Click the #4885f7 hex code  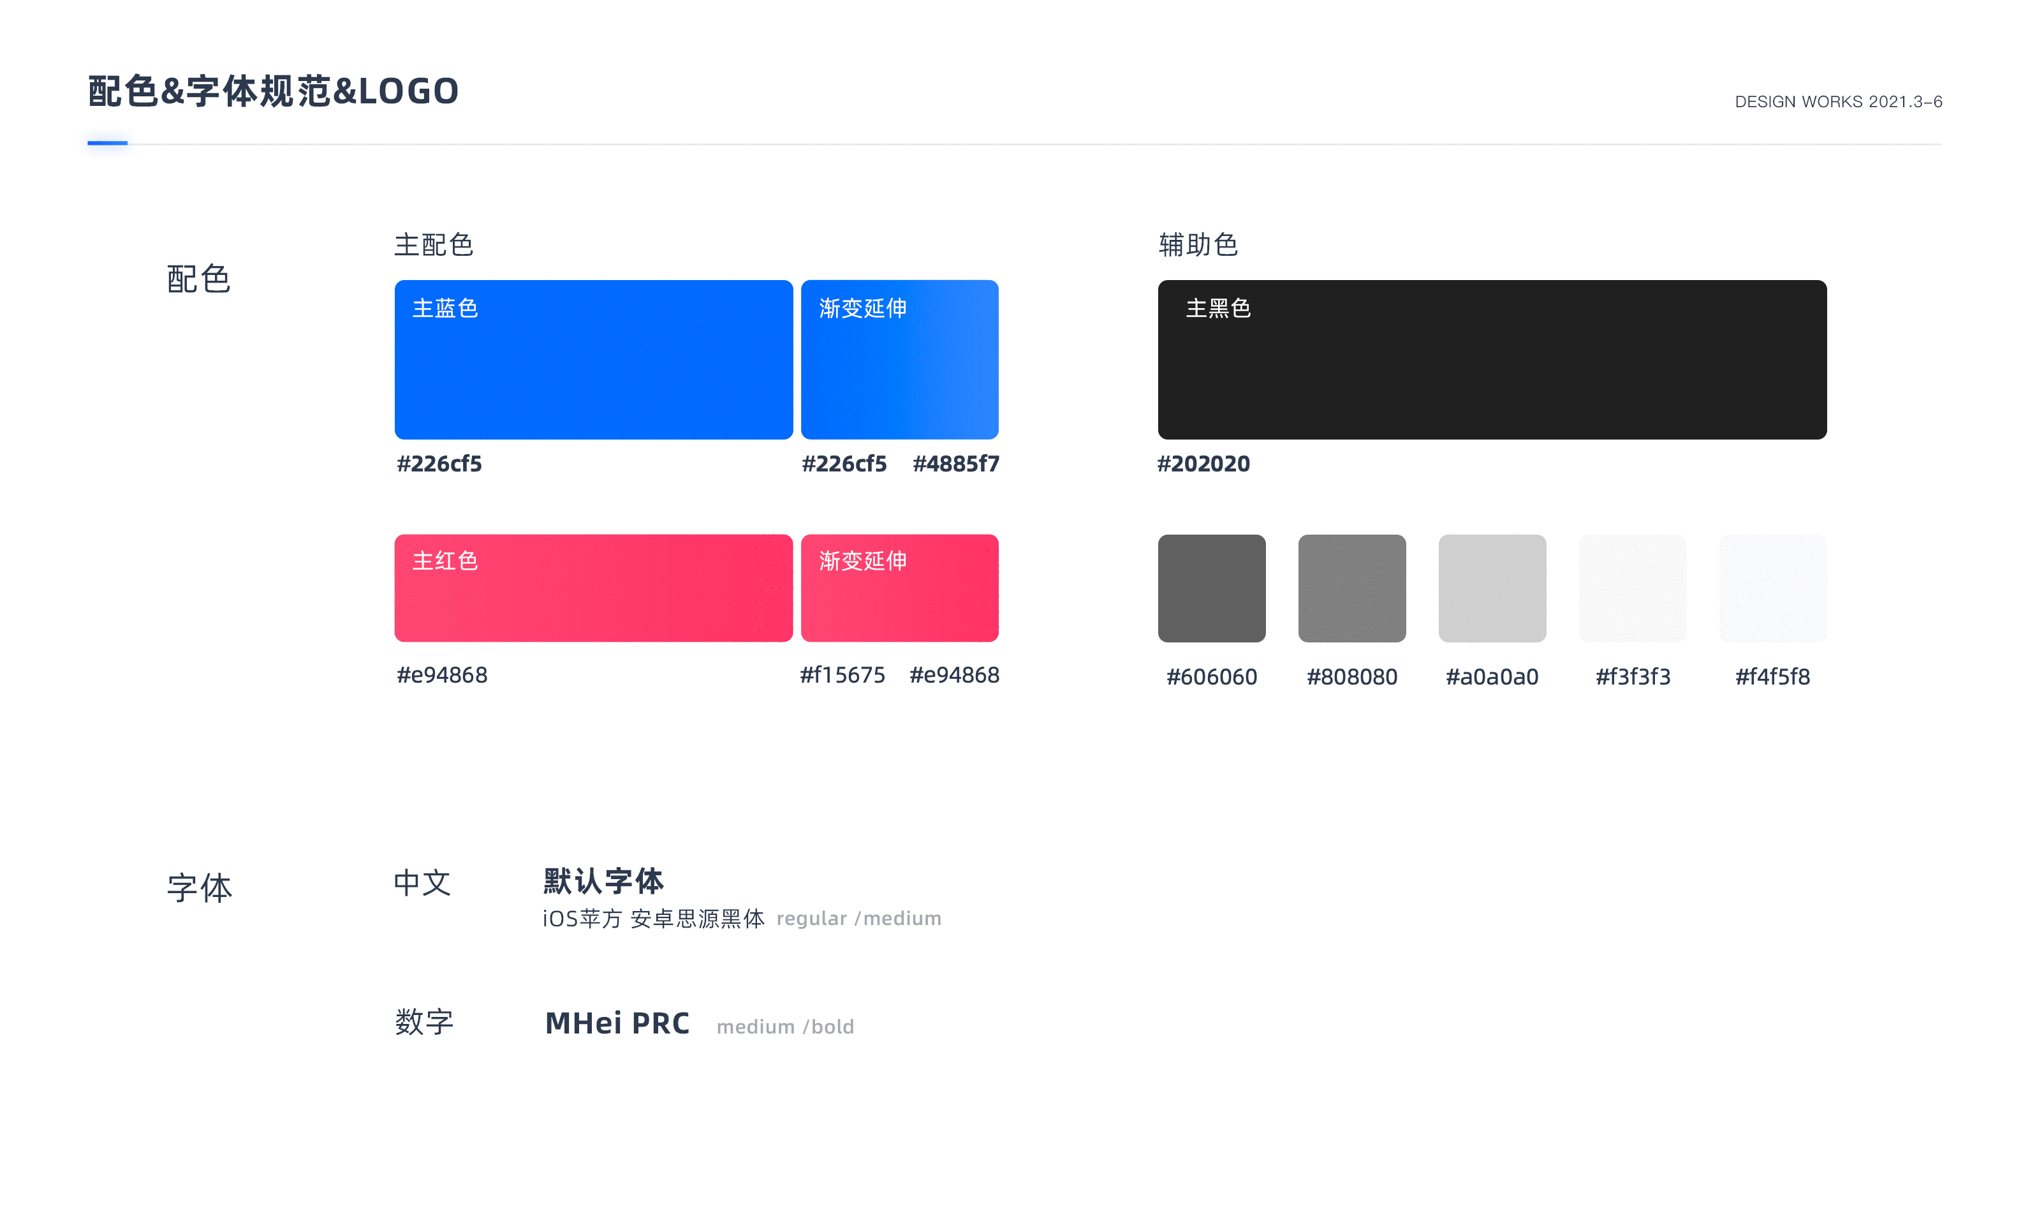[955, 463]
